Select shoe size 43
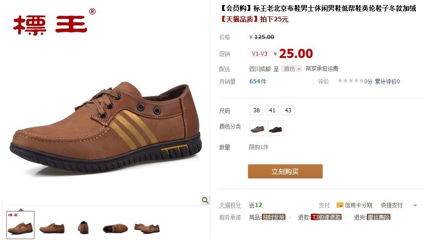This screenshot has height=240, width=424. [288, 110]
